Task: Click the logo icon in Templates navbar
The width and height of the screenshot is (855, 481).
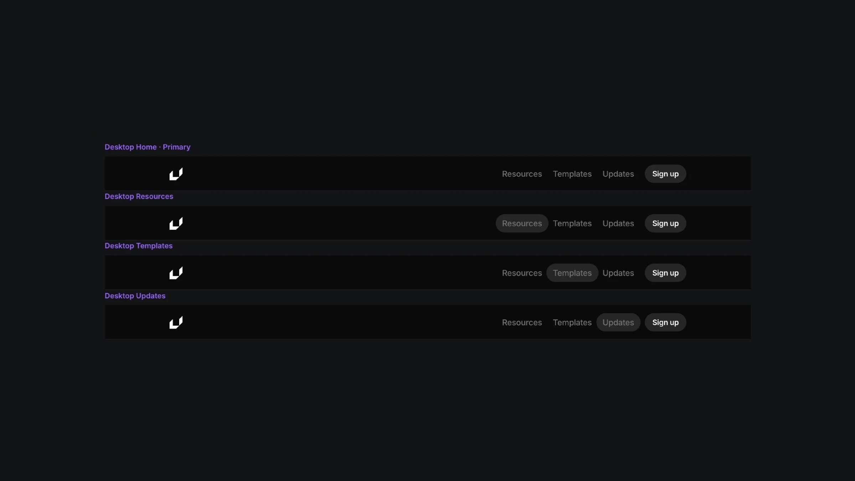Action: pos(176,273)
